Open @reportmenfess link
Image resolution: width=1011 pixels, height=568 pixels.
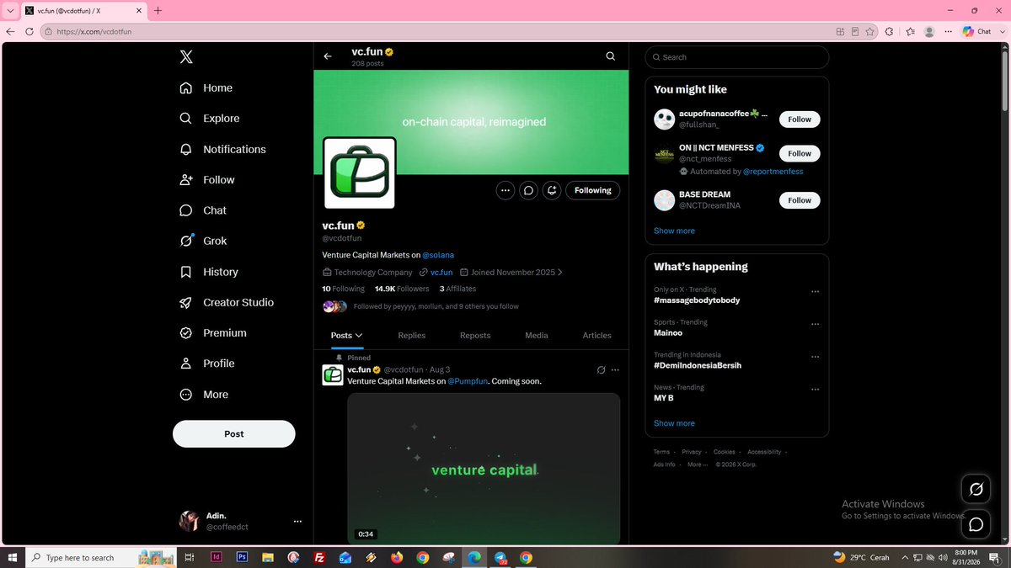click(773, 172)
